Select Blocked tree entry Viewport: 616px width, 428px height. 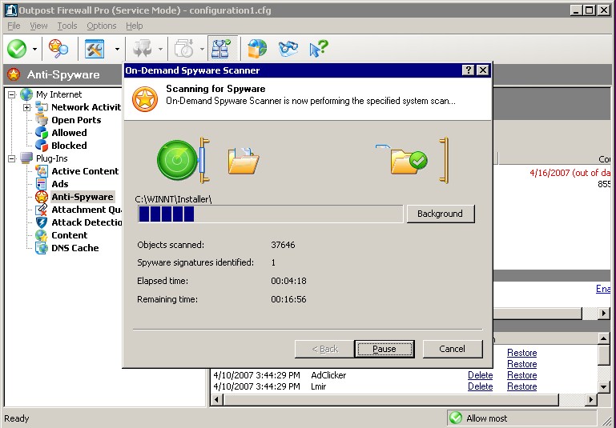(x=69, y=146)
